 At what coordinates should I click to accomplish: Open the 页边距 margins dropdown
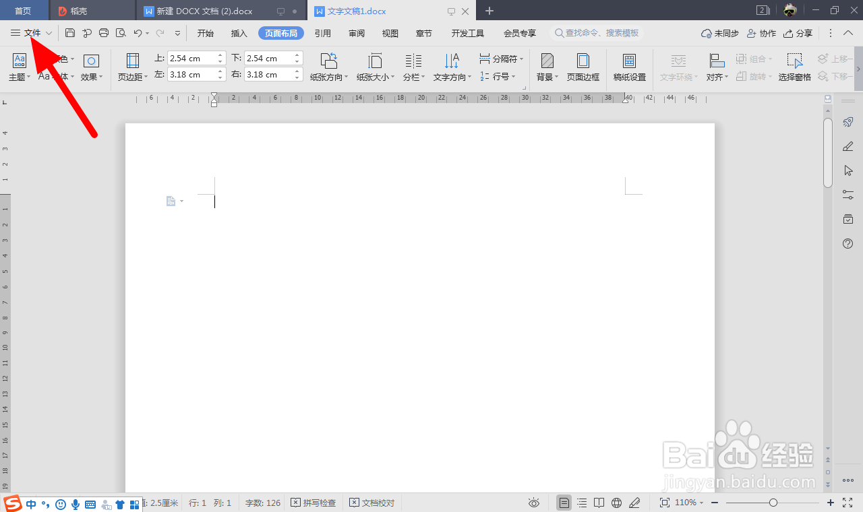click(133, 67)
